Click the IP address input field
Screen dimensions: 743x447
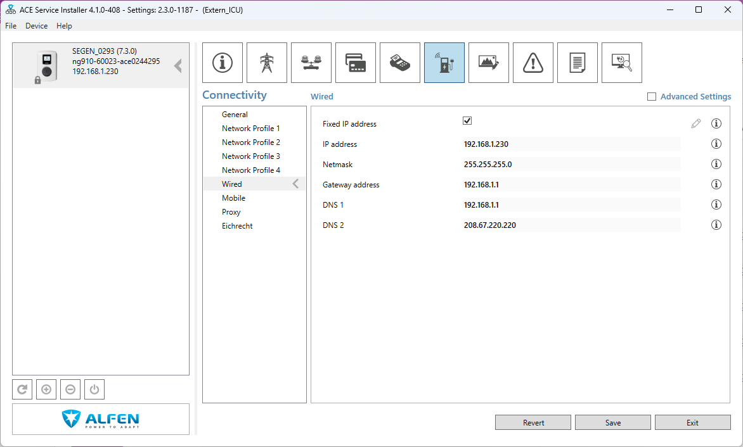[571, 144]
